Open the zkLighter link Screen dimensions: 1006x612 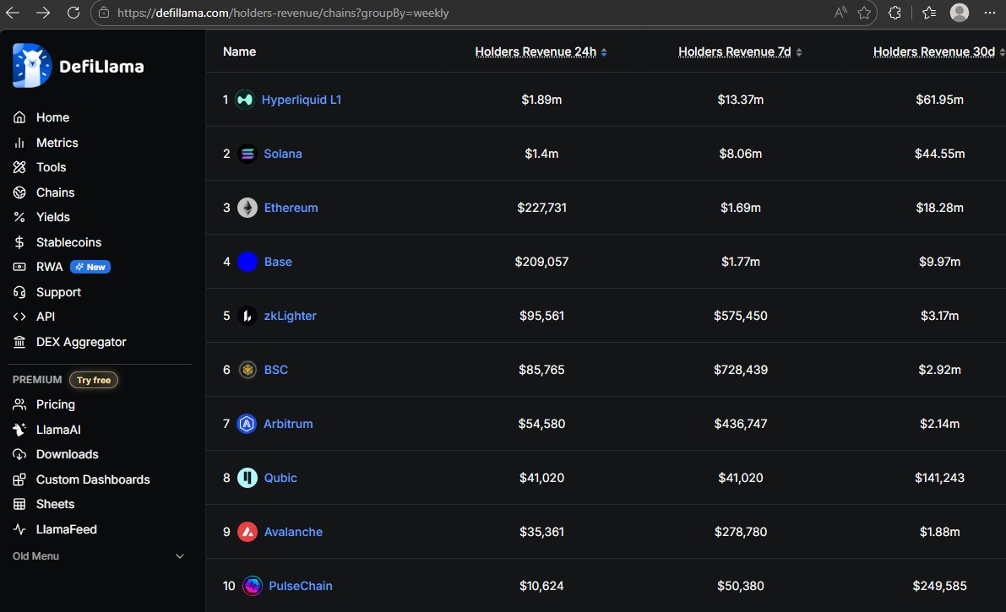coord(290,316)
